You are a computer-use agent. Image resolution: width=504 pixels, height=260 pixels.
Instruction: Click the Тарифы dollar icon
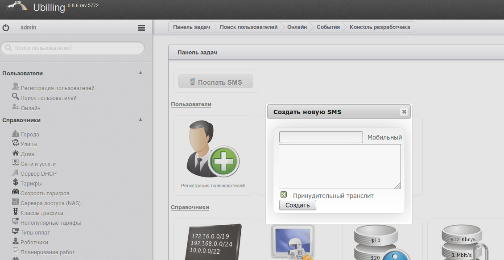click(16, 182)
